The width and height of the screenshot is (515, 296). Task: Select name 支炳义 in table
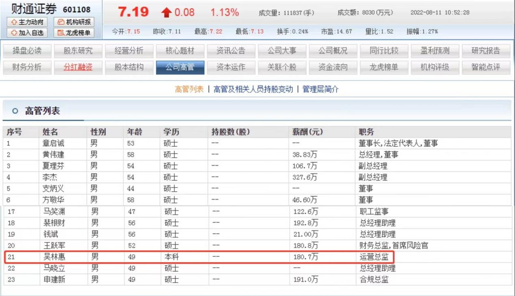[54, 189]
